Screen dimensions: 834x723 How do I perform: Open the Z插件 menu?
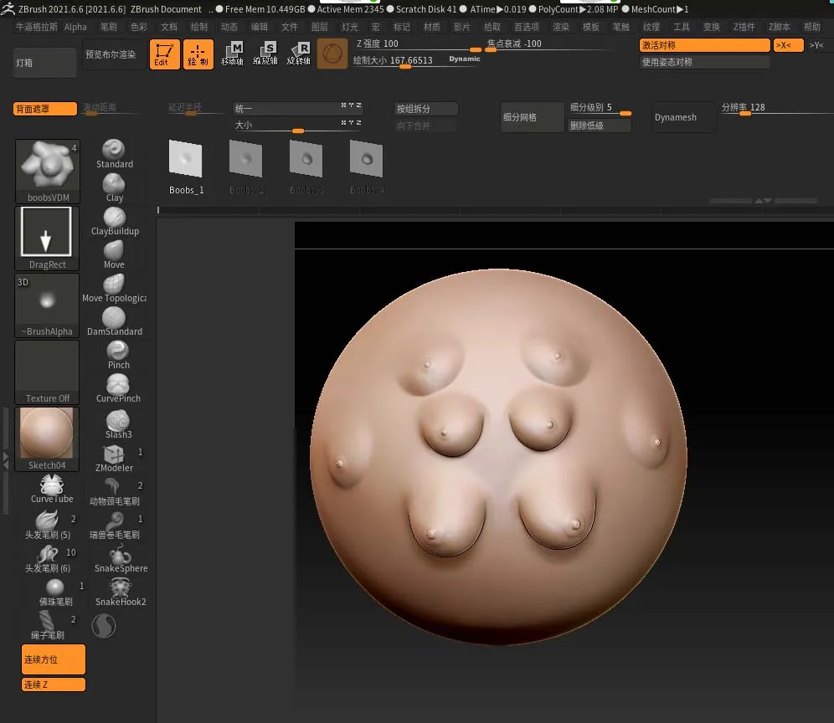click(744, 27)
